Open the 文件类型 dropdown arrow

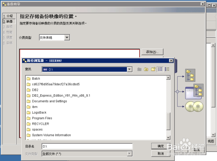pyautogui.click(x=129, y=154)
